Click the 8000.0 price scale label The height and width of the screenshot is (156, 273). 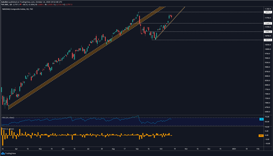268,85
